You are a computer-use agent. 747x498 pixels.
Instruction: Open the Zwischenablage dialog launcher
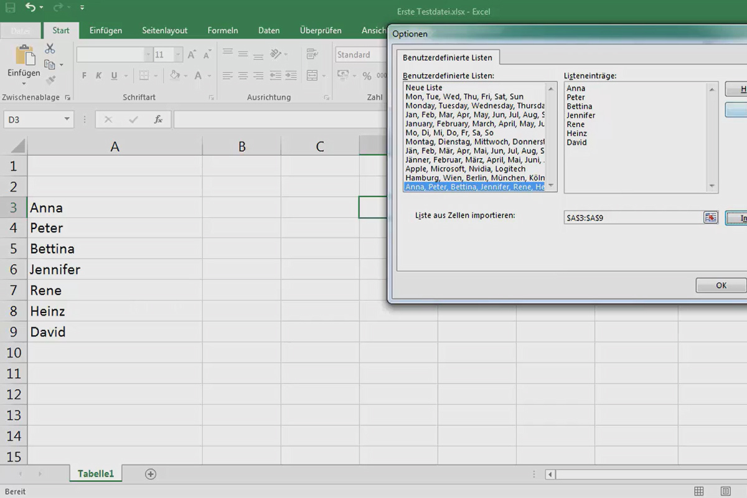(x=67, y=98)
